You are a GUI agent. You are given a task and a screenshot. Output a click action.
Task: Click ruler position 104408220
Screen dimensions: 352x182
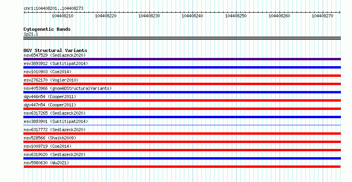pos(106,16)
